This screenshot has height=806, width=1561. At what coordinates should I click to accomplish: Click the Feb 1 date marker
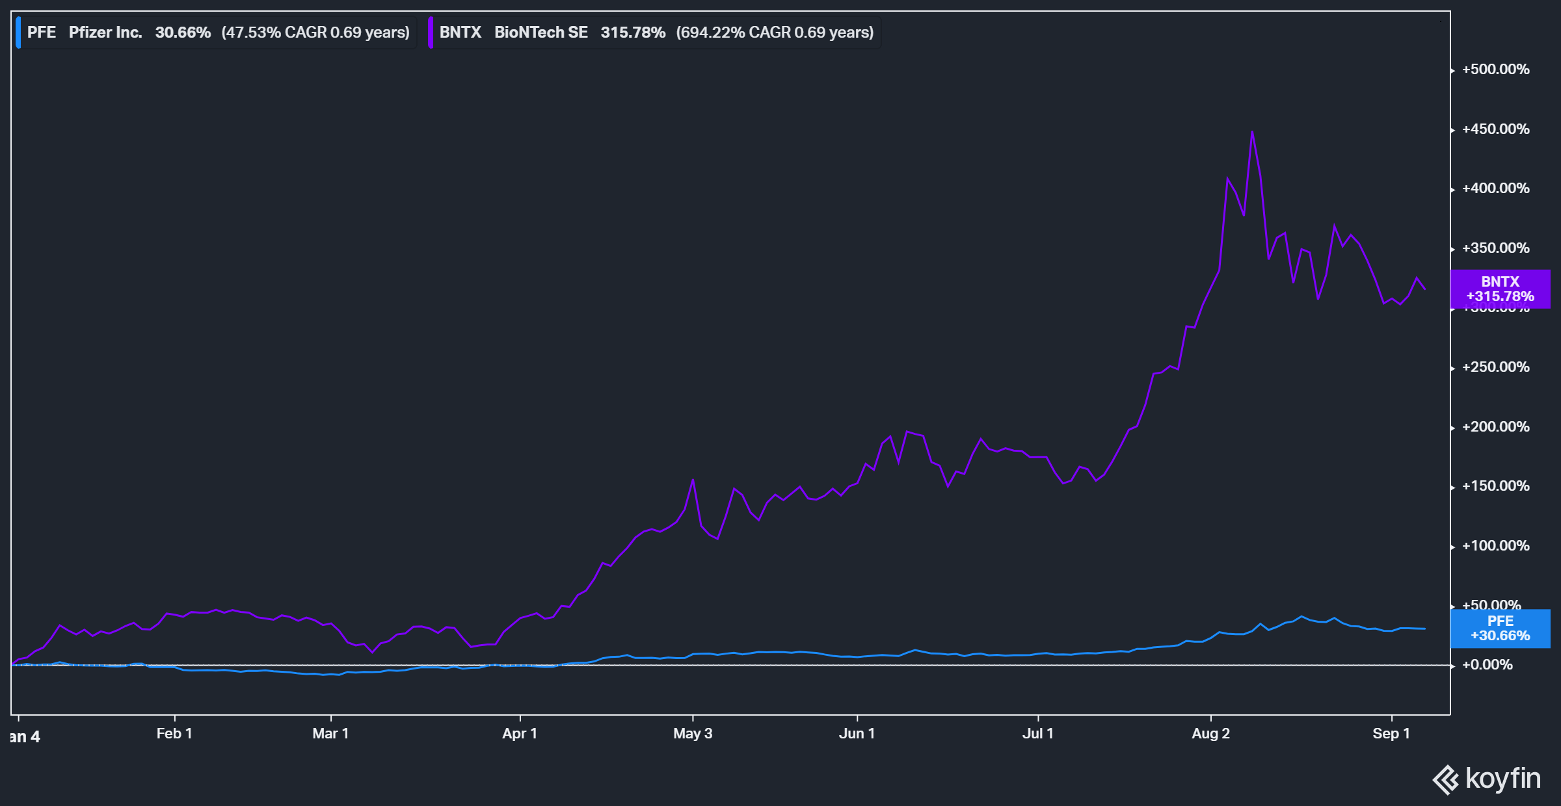click(x=174, y=734)
